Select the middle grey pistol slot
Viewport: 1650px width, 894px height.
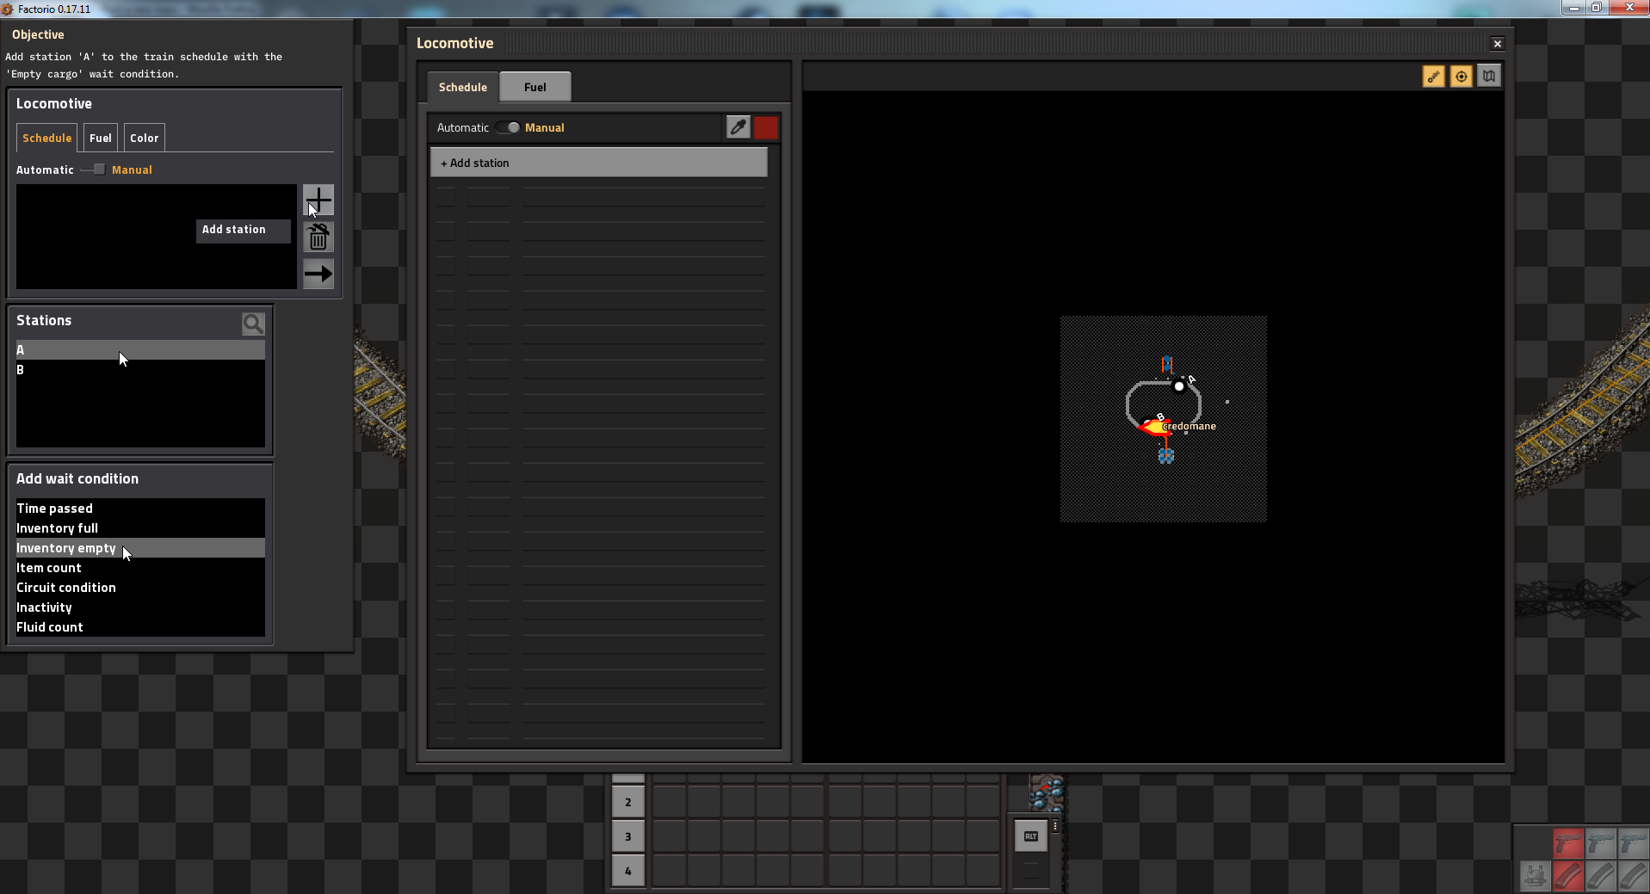(1600, 843)
